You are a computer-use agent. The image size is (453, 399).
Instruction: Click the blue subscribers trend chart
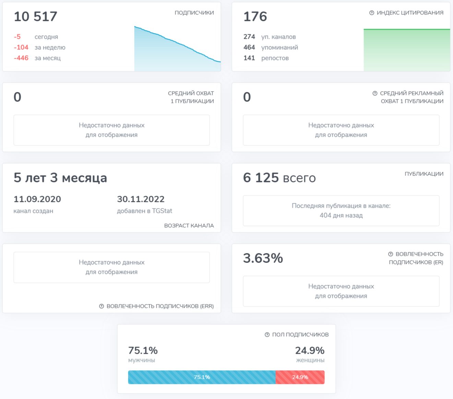coord(177,48)
